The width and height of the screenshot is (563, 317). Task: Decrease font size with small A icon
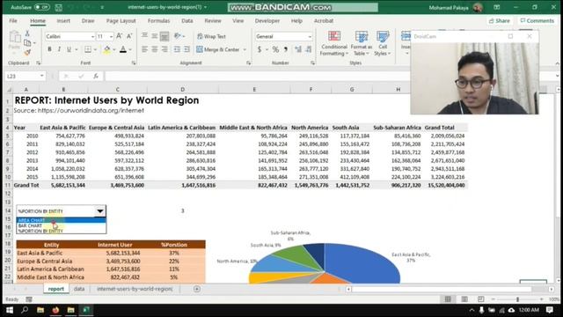click(129, 36)
